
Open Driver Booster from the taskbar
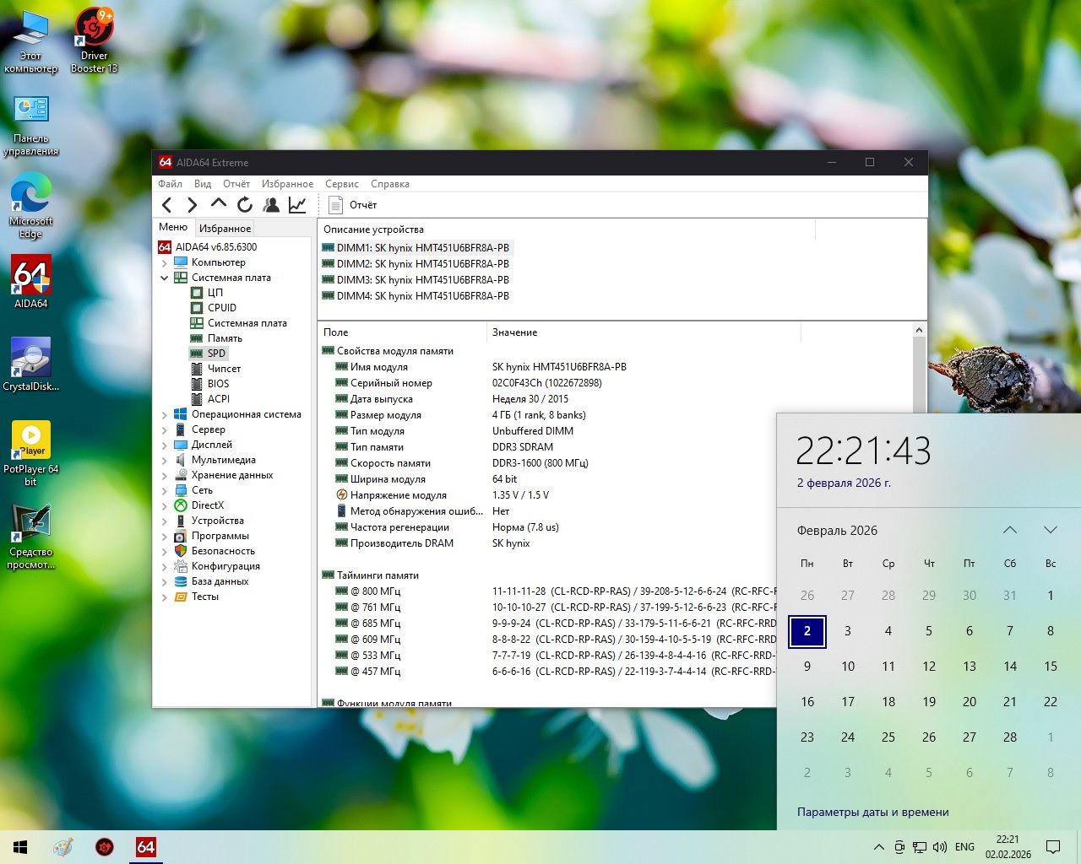click(105, 847)
